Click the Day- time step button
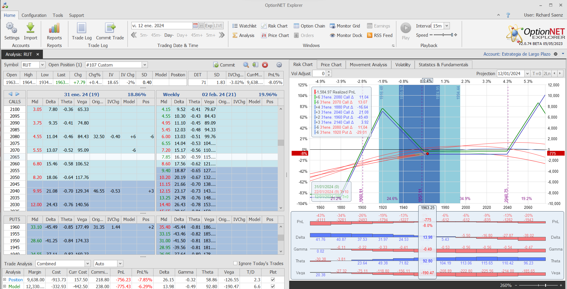Viewport: 567px width, 289px height. [169, 35]
